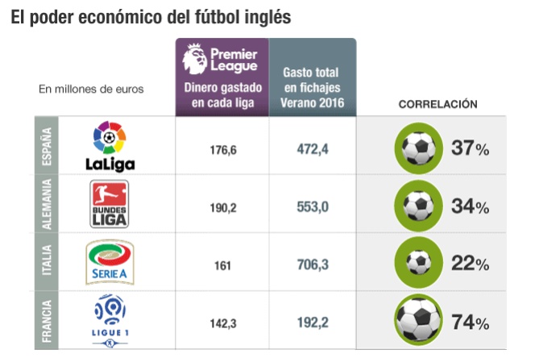Click the Serie A logo
The width and height of the screenshot is (535, 358).
click(110, 262)
